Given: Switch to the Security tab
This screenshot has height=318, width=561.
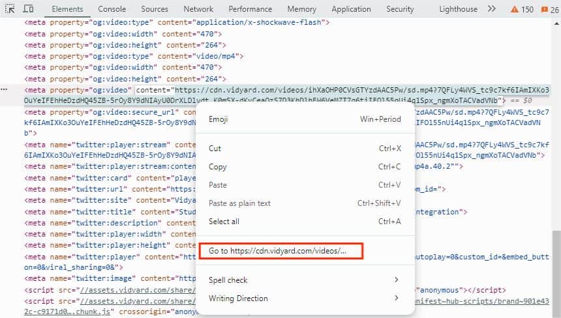Looking at the screenshot, I should point(400,9).
